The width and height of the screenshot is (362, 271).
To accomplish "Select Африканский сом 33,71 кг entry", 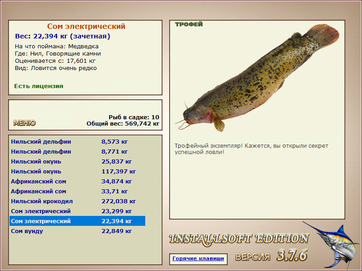I will tap(77, 191).
